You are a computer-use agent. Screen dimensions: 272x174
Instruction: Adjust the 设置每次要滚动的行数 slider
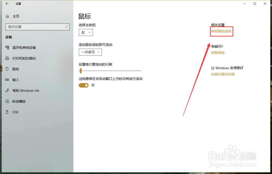(81, 71)
